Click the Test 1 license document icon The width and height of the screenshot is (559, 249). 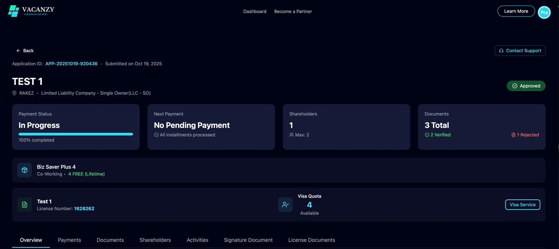pos(24,205)
